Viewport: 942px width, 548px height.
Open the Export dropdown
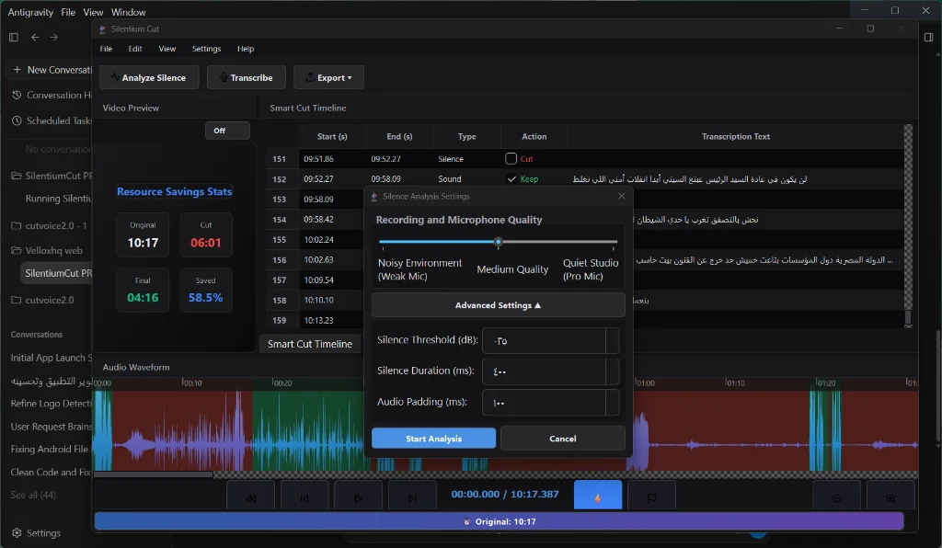point(328,77)
